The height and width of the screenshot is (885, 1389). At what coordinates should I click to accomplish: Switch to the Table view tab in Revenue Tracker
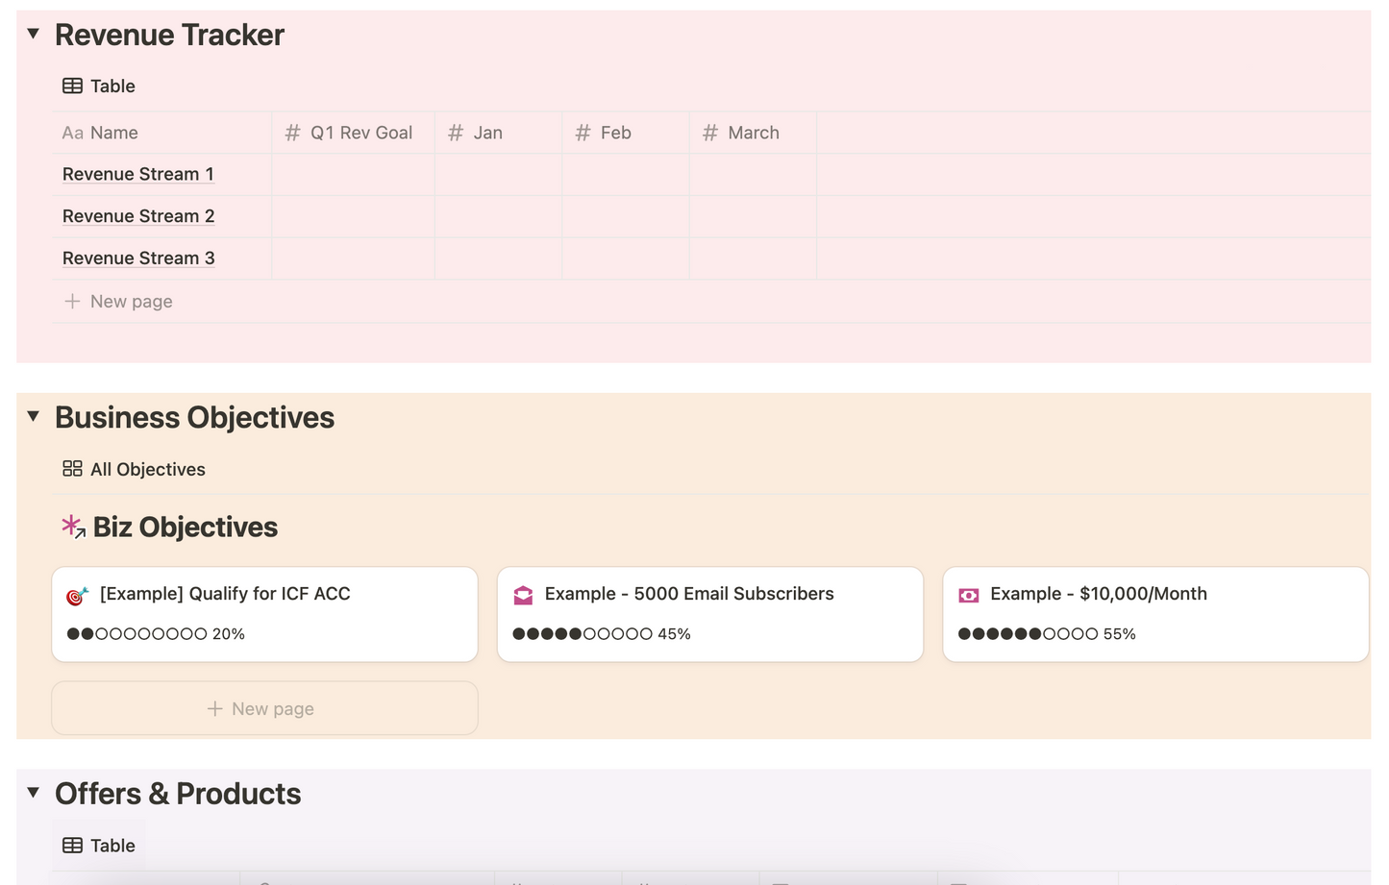(x=112, y=86)
